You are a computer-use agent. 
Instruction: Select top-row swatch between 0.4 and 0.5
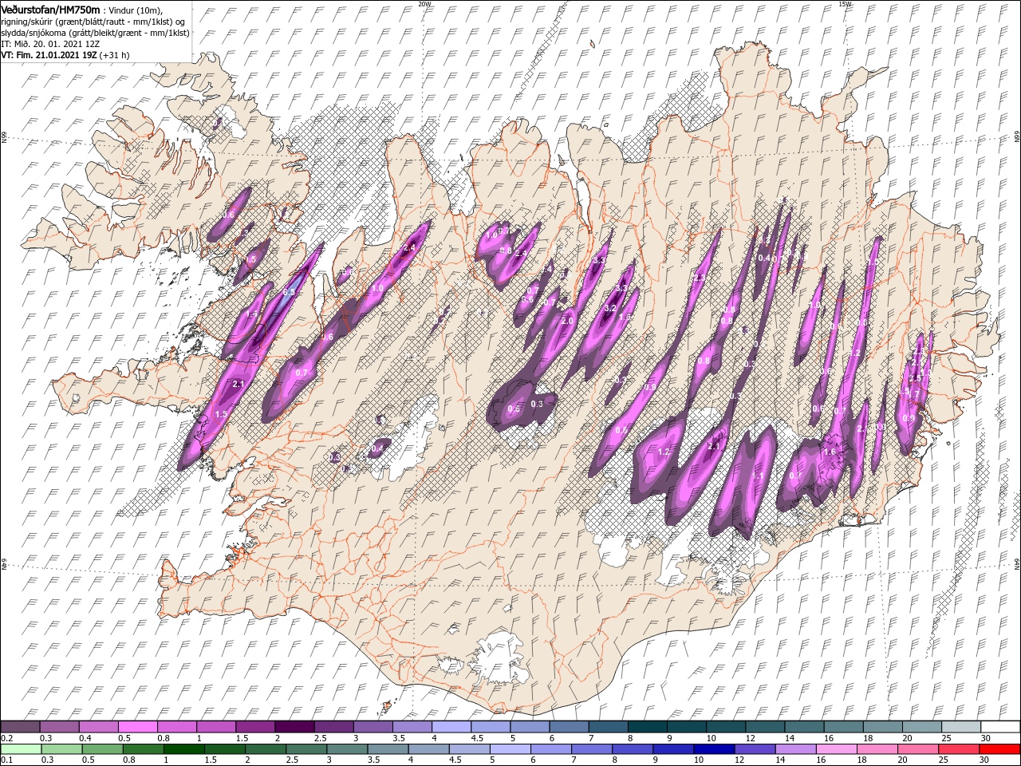(98, 727)
